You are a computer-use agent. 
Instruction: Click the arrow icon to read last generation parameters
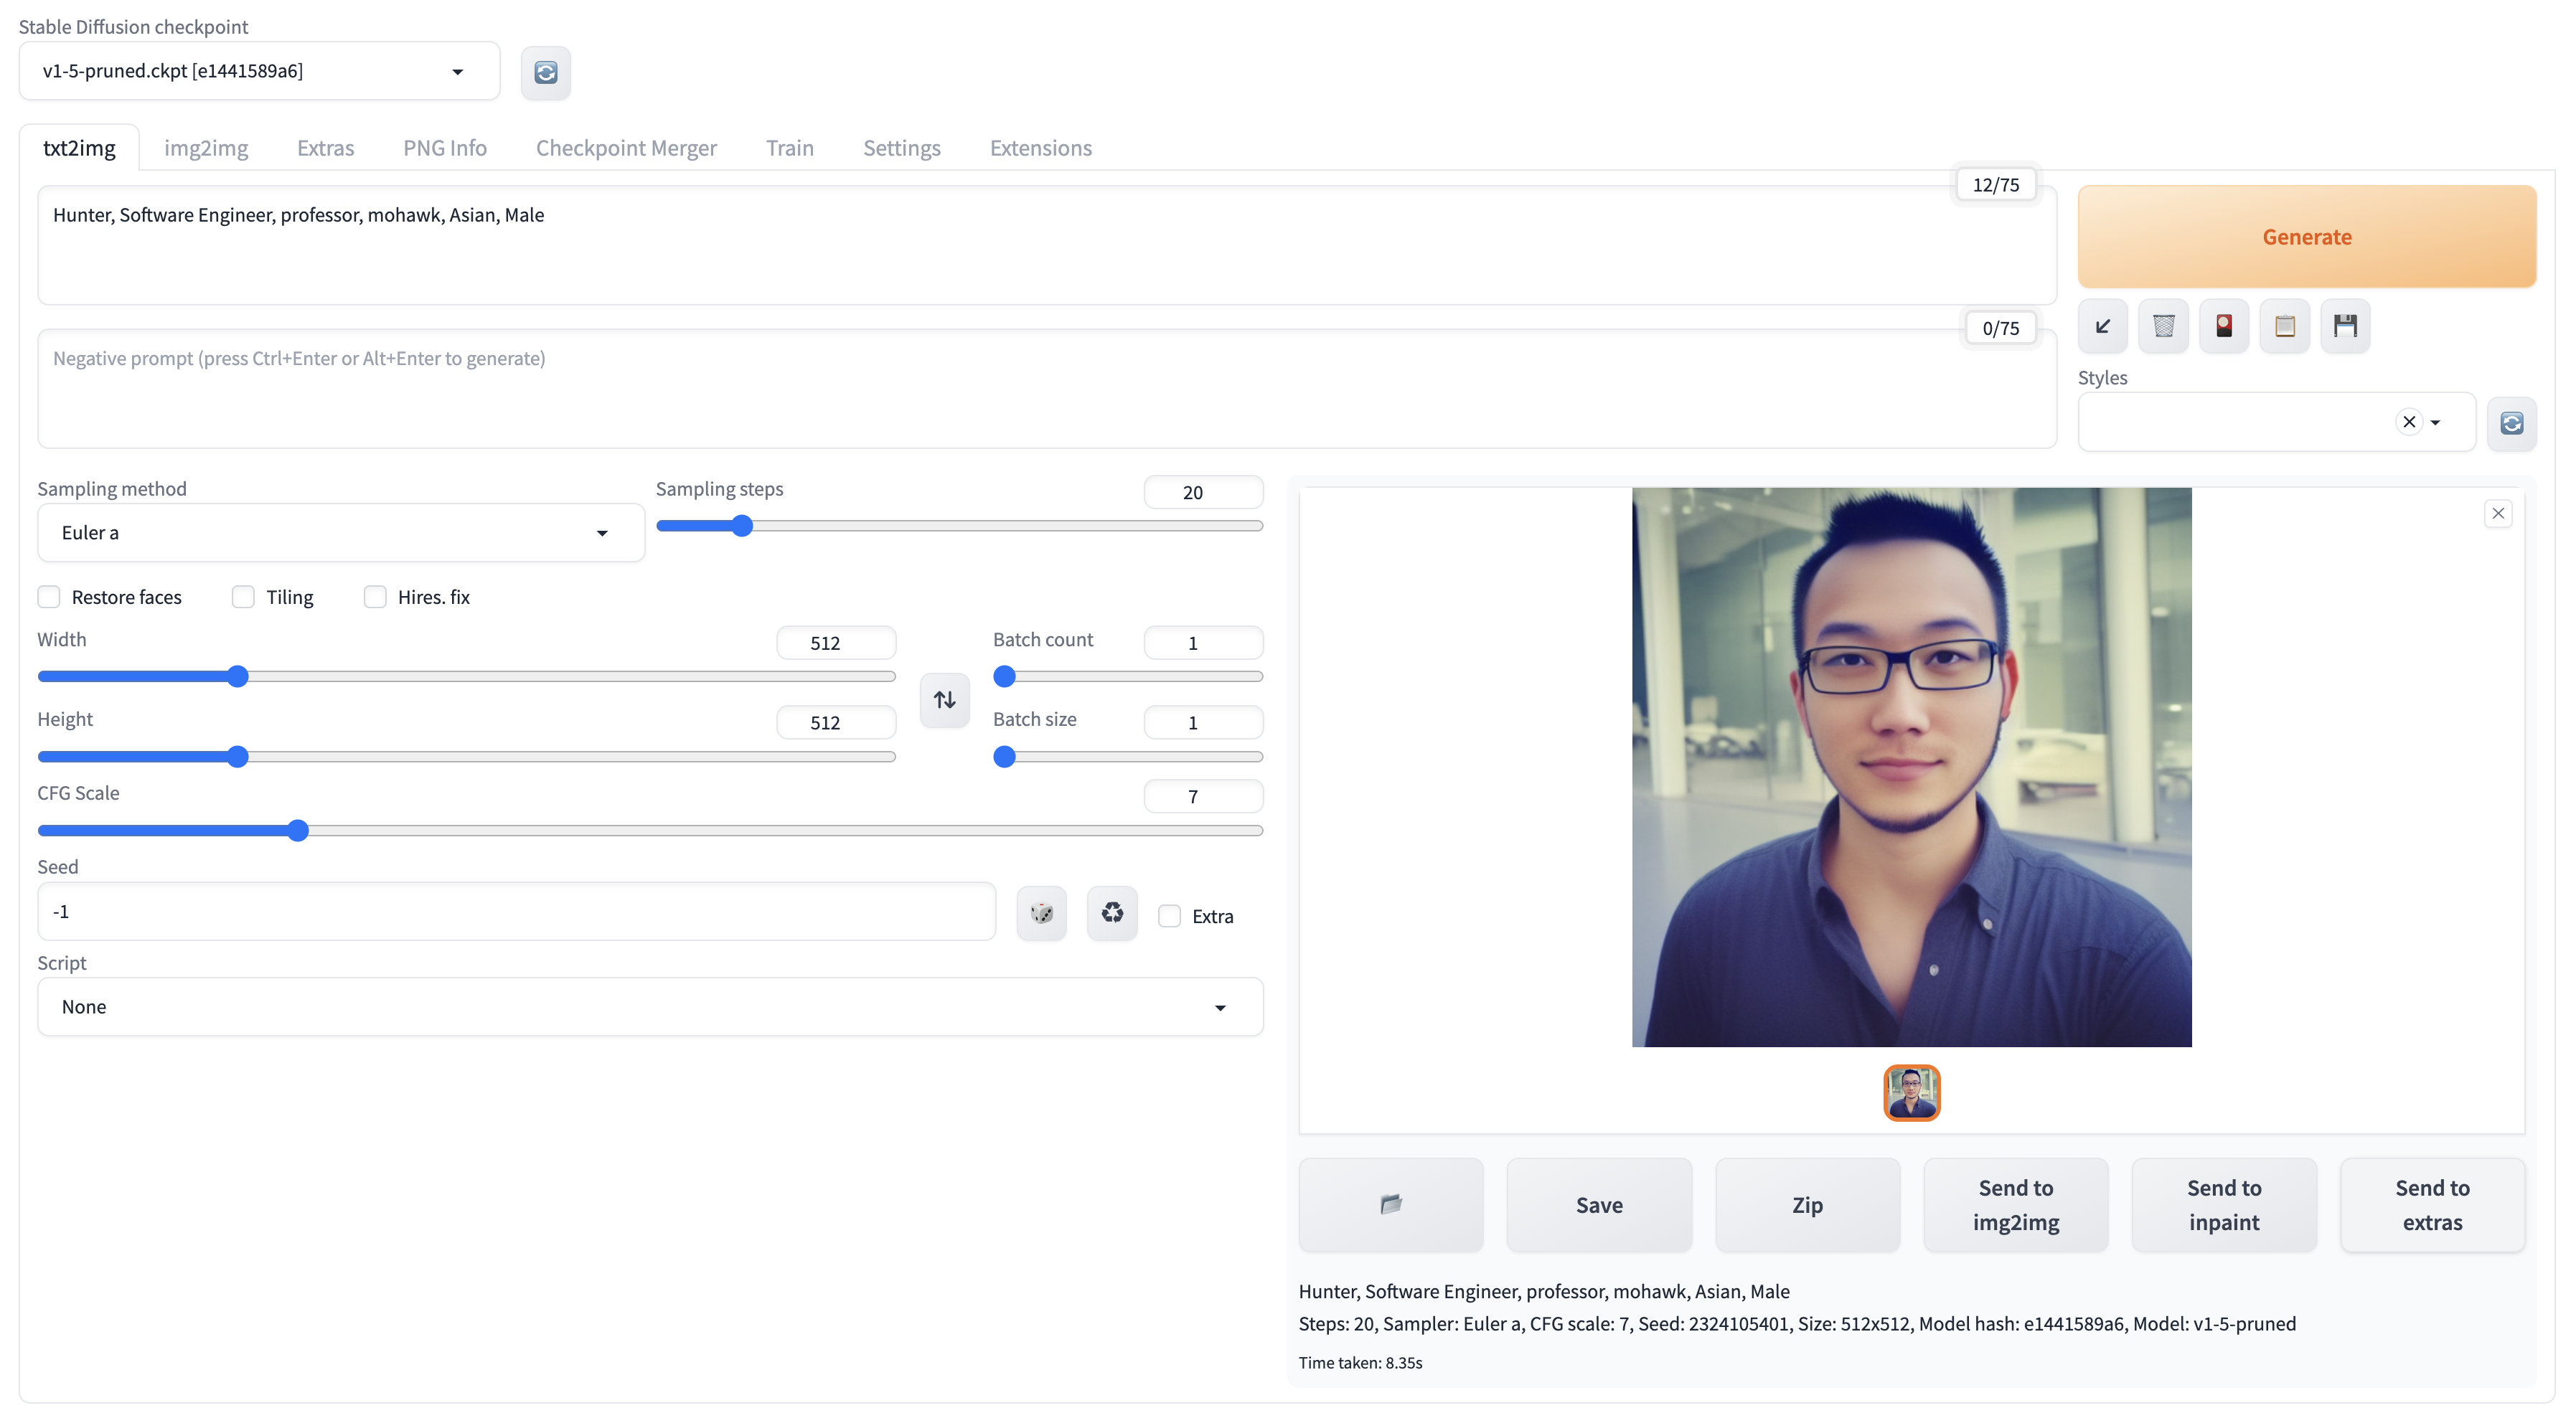click(x=2102, y=326)
